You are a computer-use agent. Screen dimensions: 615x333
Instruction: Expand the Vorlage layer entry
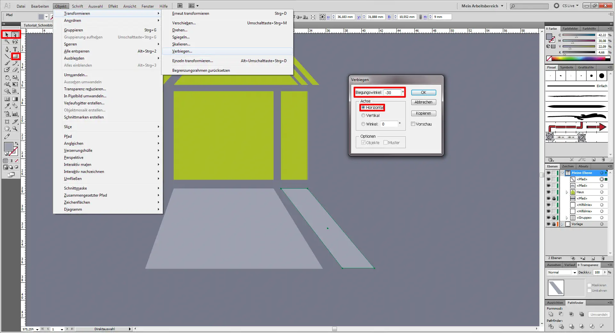coord(562,224)
